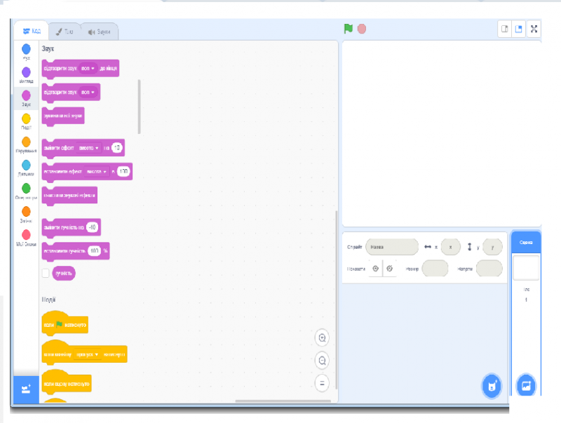Zoom out the script workspace
The image size is (561, 423).
pos(322,361)
